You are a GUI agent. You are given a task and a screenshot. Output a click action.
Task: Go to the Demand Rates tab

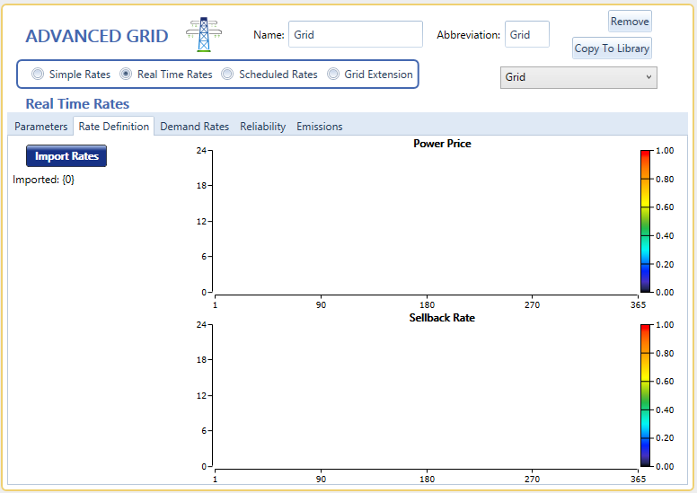[x=194, y=127]
